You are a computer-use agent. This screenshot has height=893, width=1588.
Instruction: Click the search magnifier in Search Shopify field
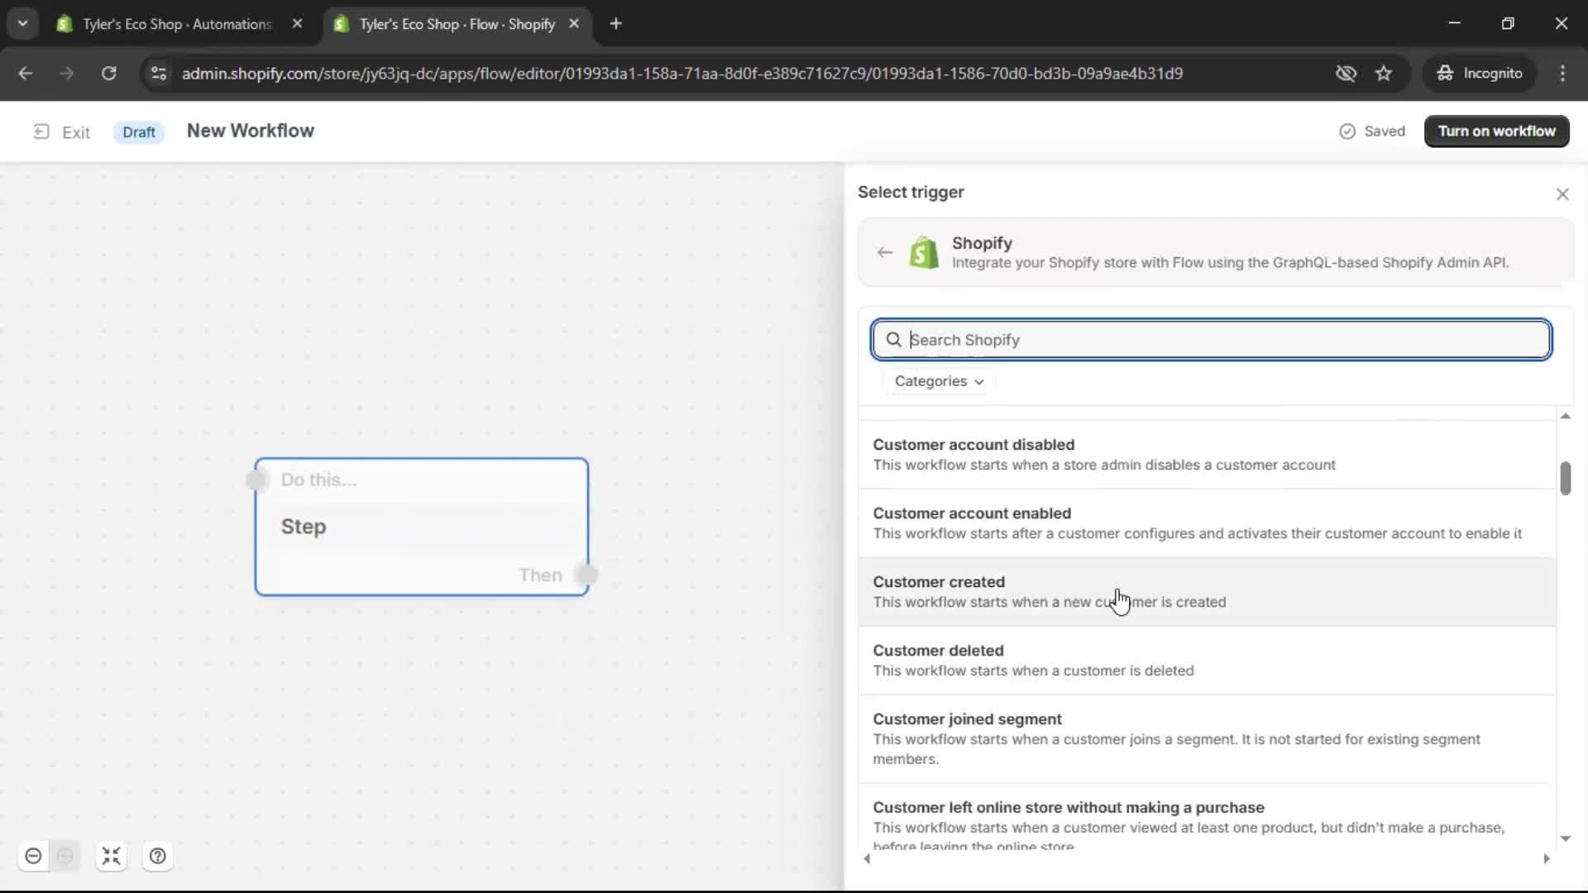pyautogui.click(x=893, y=339)
